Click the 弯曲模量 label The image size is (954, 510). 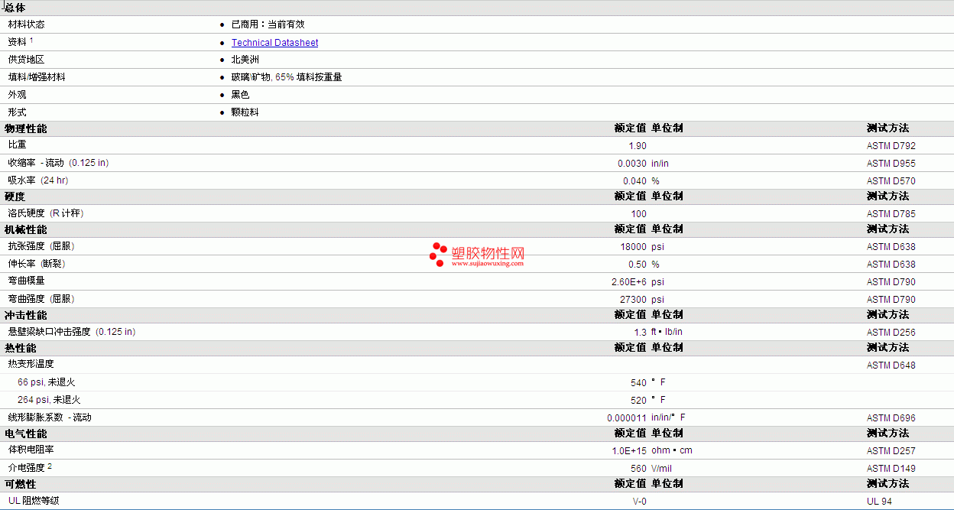27,281
